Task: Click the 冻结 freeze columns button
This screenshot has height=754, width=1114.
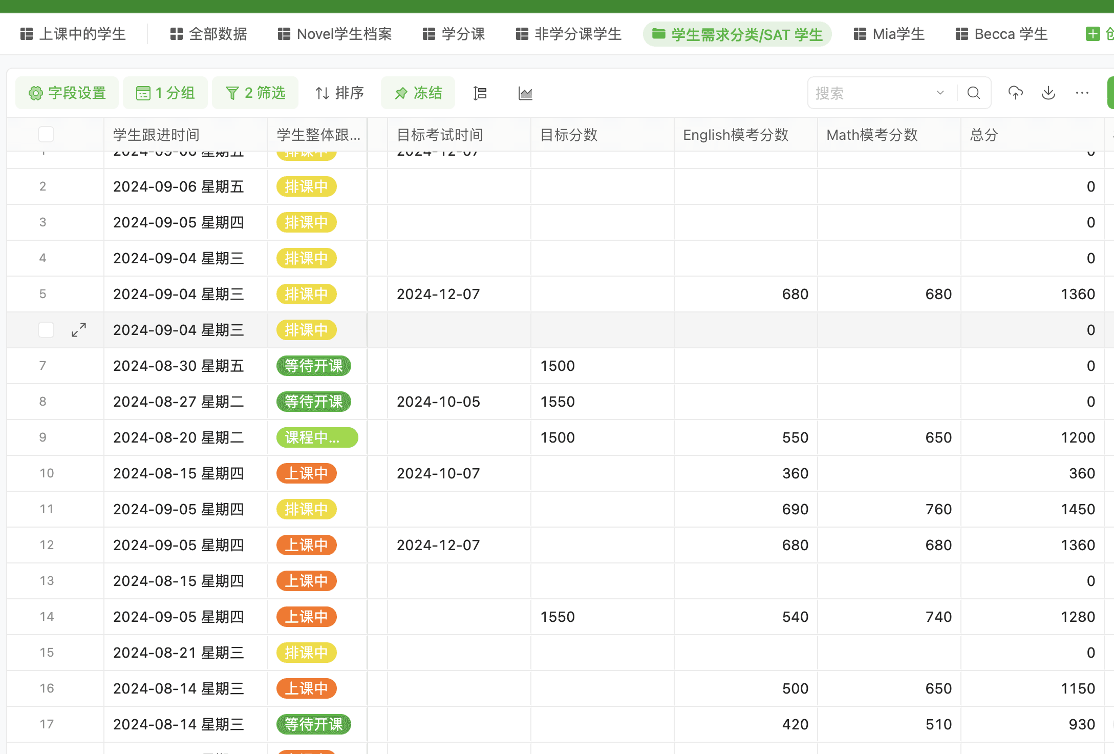Action: (418, 93)
